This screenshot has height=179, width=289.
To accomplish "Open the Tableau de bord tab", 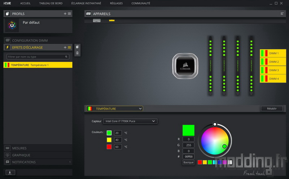I will 51,3.
